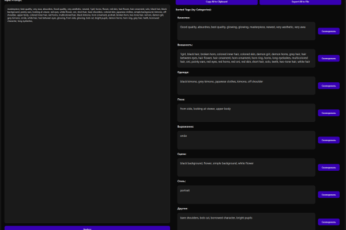
Task: Click the 'Выражение:' category label
Action: (x=186, y=126)
